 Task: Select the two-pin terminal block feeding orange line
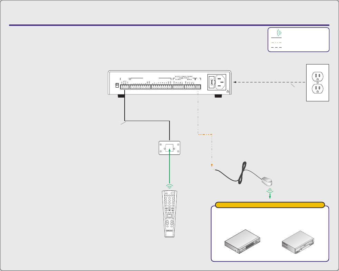198,87
